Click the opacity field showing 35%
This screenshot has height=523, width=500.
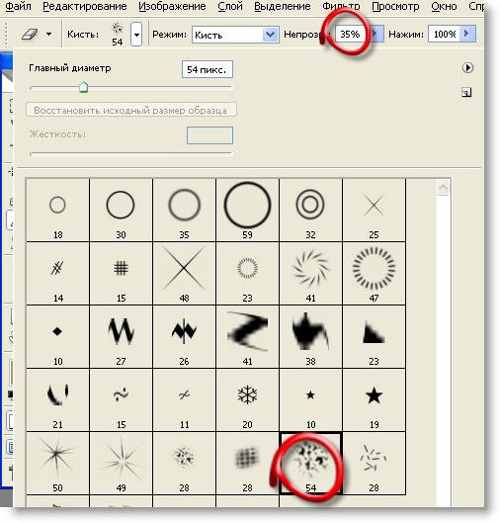pyautogui.click(x=350, y=34)
